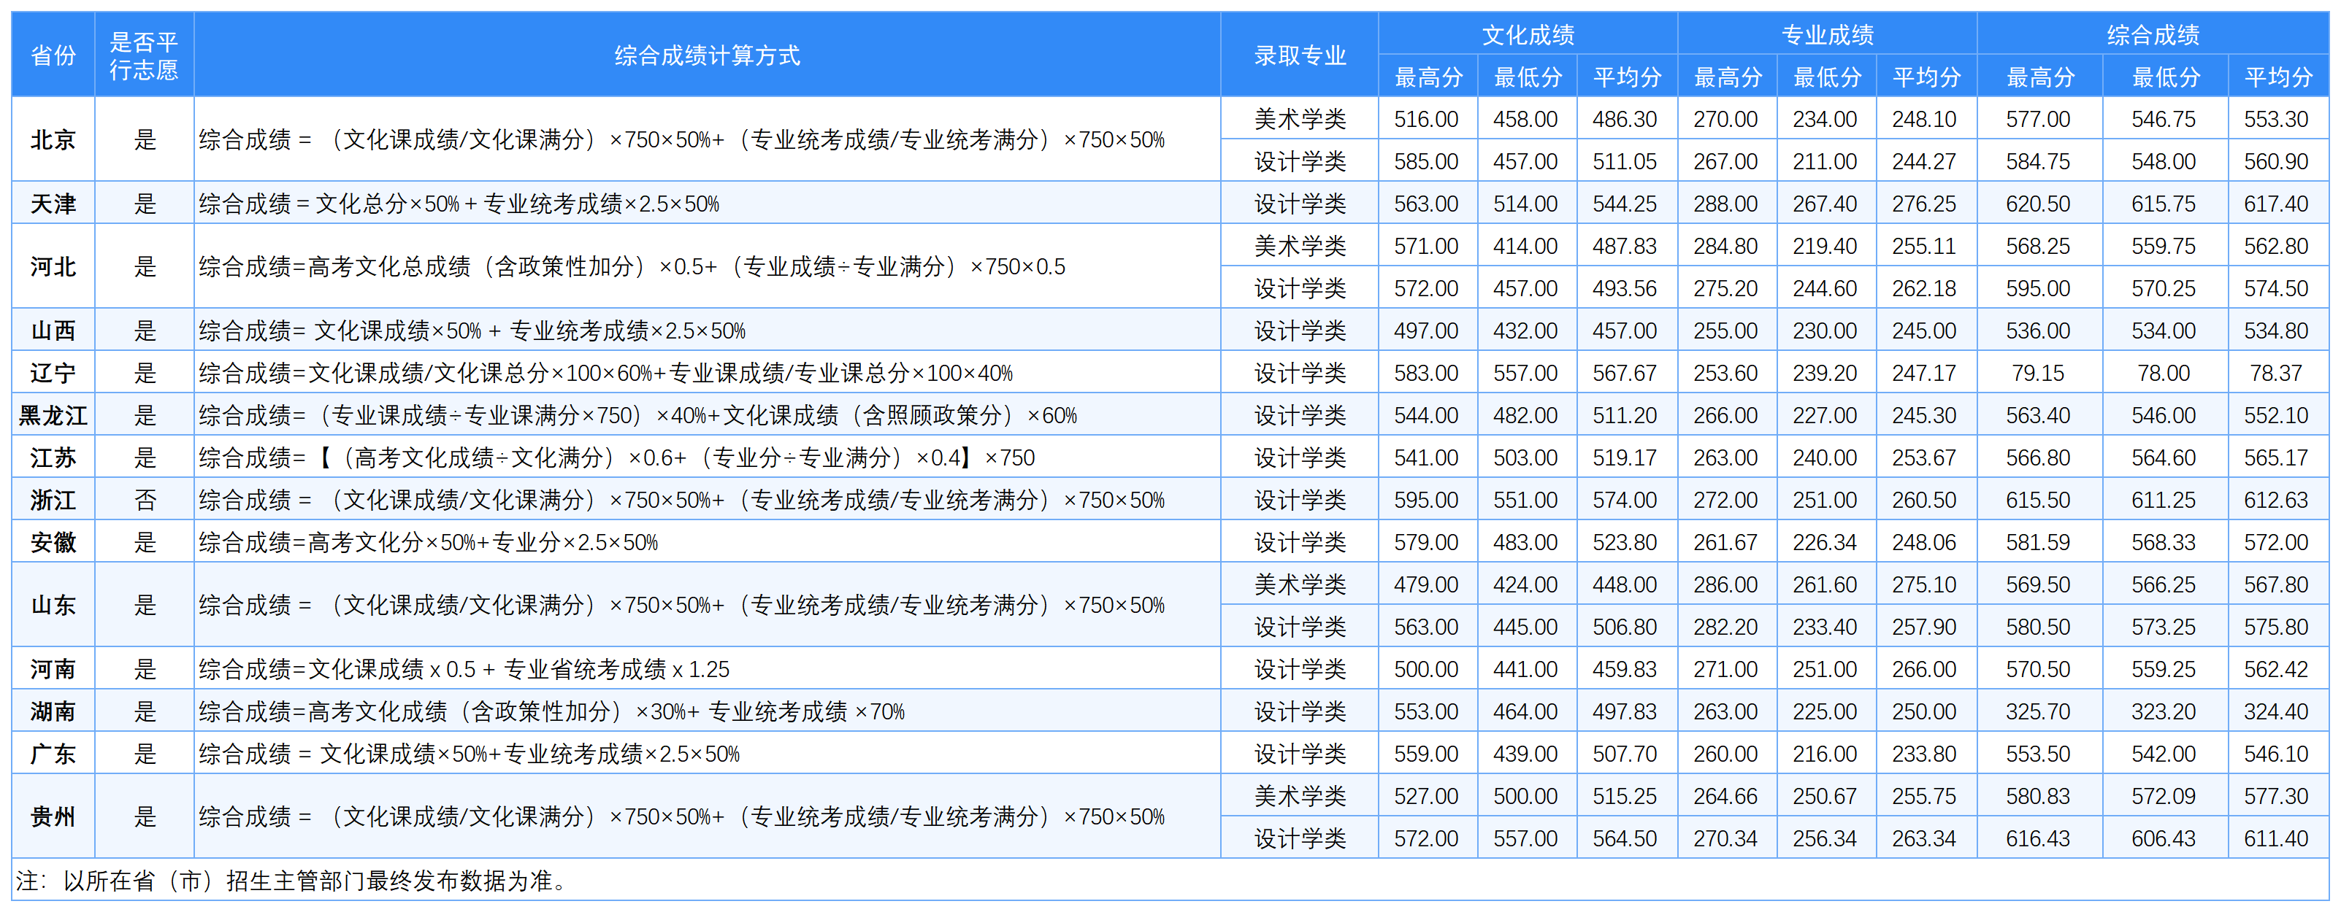This screenshot has width=2341, height=912.
Task: Click the 广东 row formula cell
Action: (707, 754)
